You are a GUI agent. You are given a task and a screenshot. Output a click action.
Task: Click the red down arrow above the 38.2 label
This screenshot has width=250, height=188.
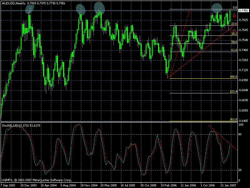(234, 30)
